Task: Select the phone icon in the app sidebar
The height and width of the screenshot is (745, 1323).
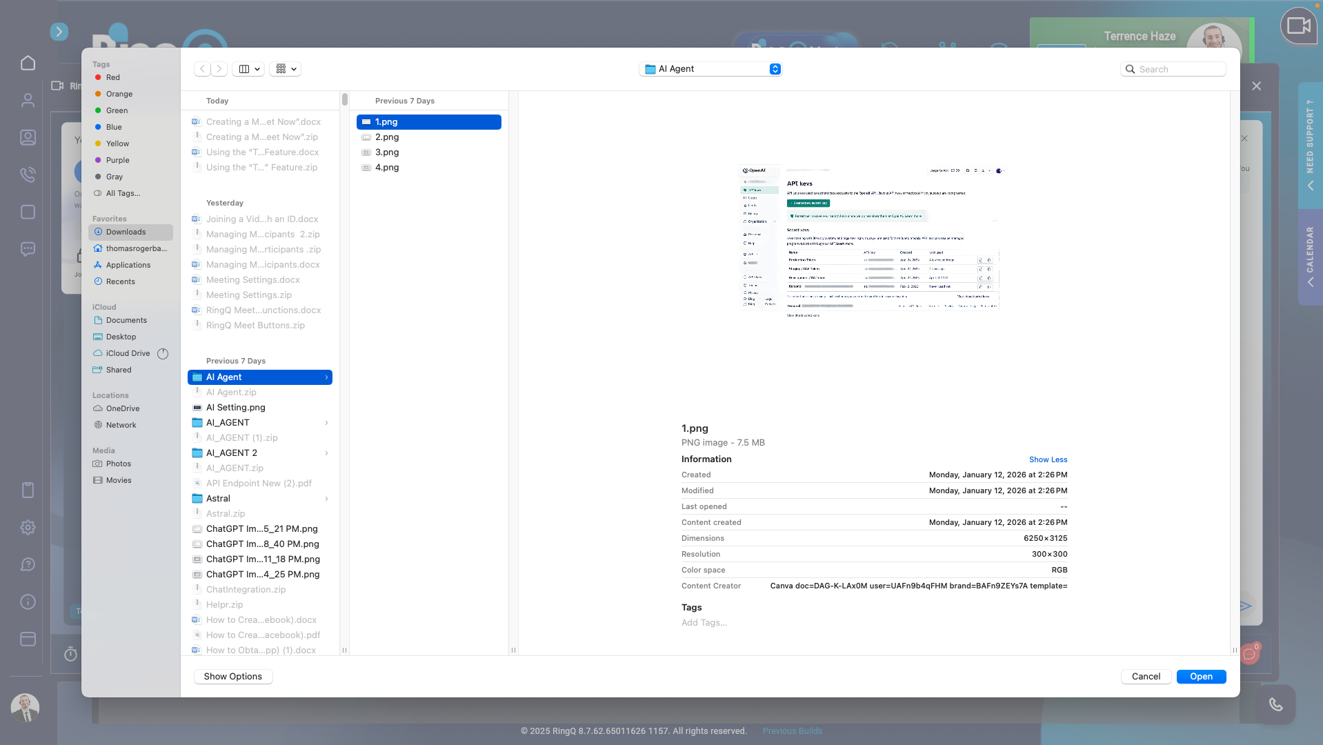Action: click(28, 175)
